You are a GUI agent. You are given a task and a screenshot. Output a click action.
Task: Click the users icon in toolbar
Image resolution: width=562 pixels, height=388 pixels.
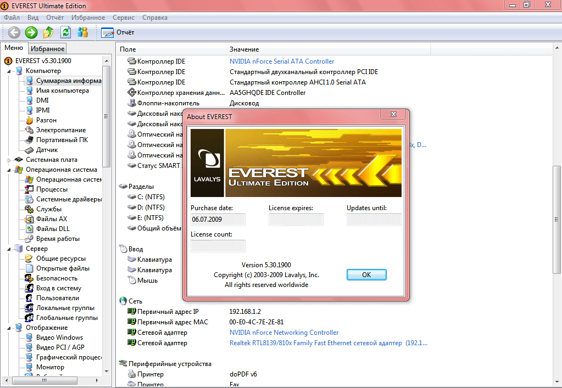click(x=83, y=32)
